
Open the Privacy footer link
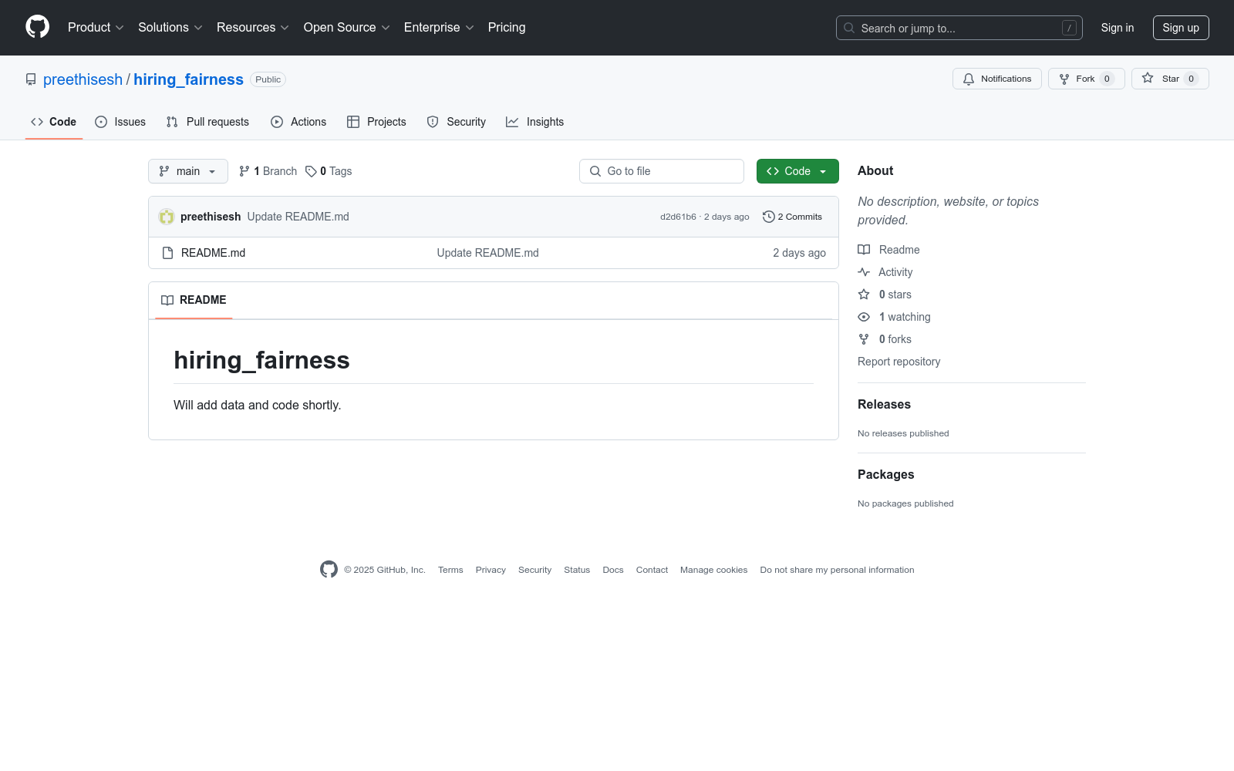[491, 570]
